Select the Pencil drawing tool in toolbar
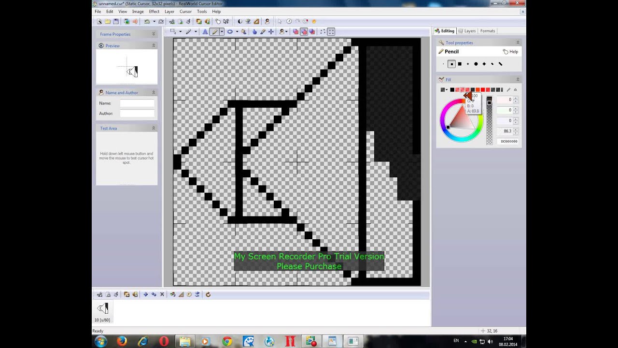This screenshot has height=348, width=618. pyautogui.click(x=214, y=31)
